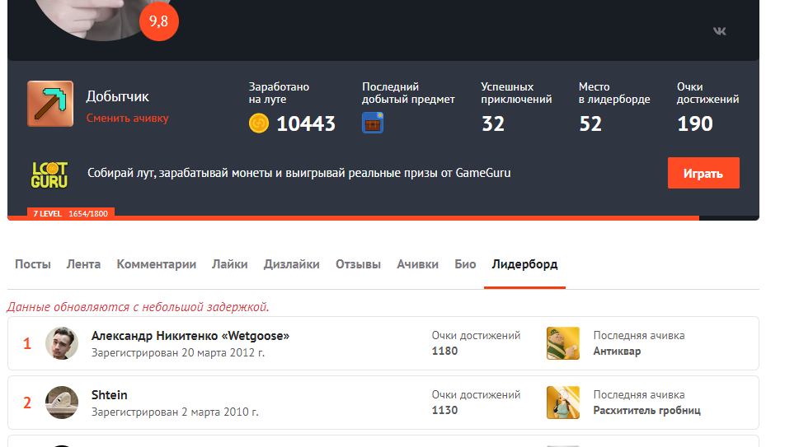Click the earned coins value 10443
This screenshot has height=447, width=799.
(x=306, y=123)
